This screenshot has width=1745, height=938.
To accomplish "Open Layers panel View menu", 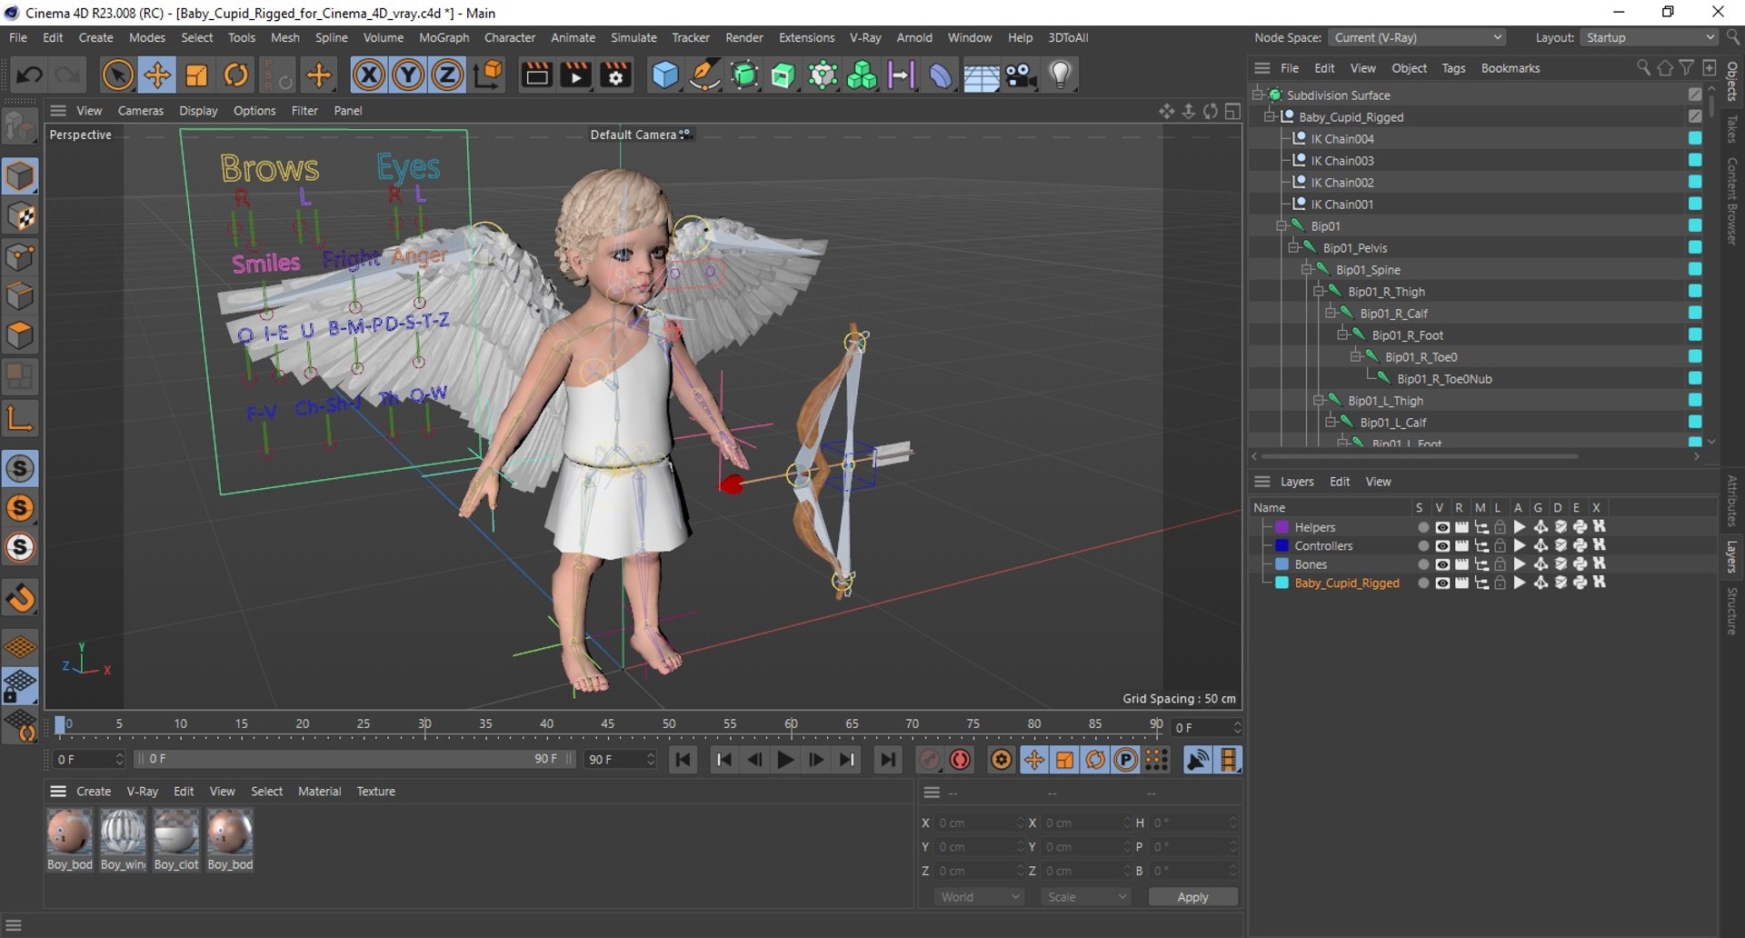I will (1378, 482).
